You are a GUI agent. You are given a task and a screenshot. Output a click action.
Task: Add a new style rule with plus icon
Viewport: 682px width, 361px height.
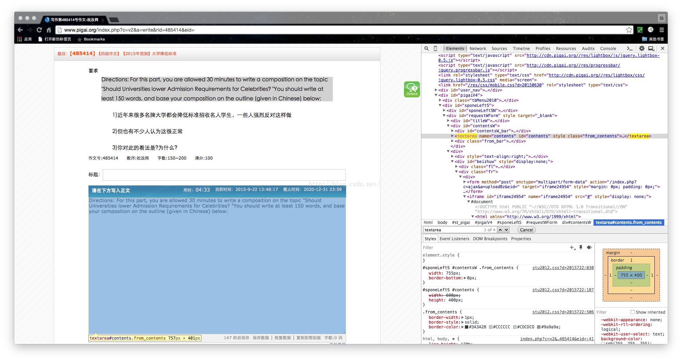coord(572,248)
